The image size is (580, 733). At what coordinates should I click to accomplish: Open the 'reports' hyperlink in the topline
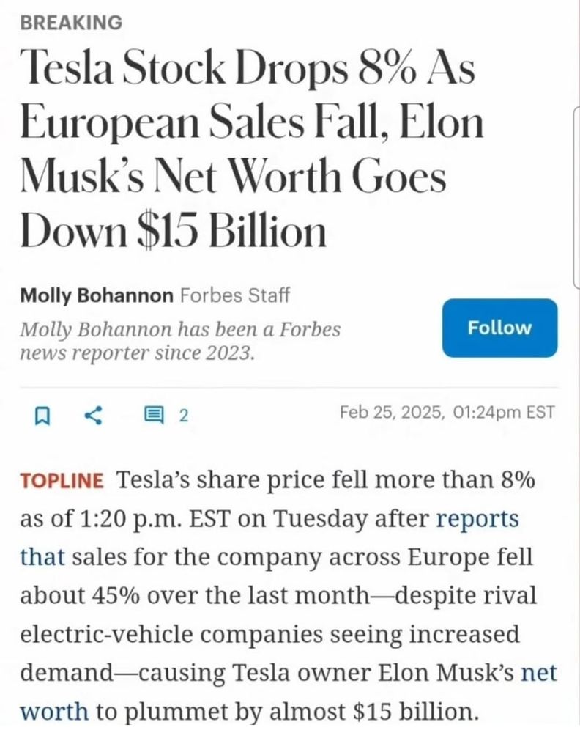(477, 519)
